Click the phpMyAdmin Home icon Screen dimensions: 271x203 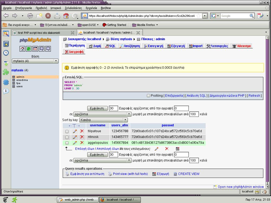tap(22, 49)
